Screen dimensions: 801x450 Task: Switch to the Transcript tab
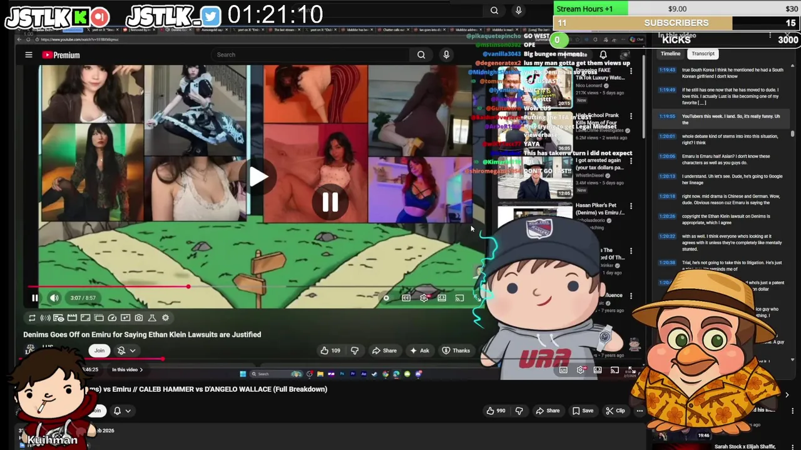click(x=703, y=54)
